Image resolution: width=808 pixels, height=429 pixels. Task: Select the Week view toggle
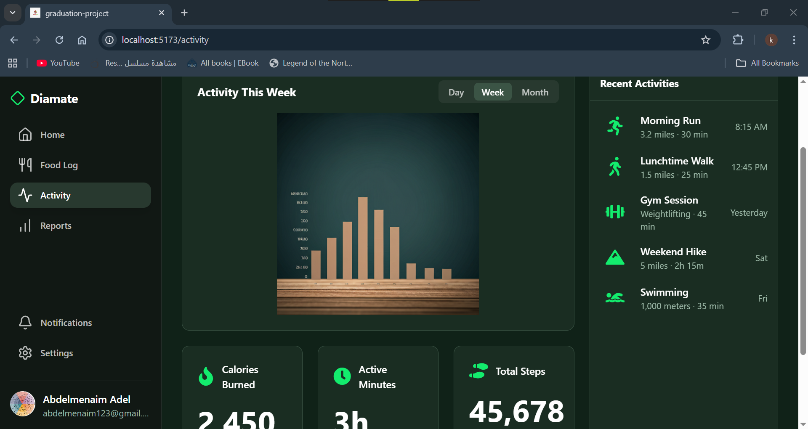492,92
